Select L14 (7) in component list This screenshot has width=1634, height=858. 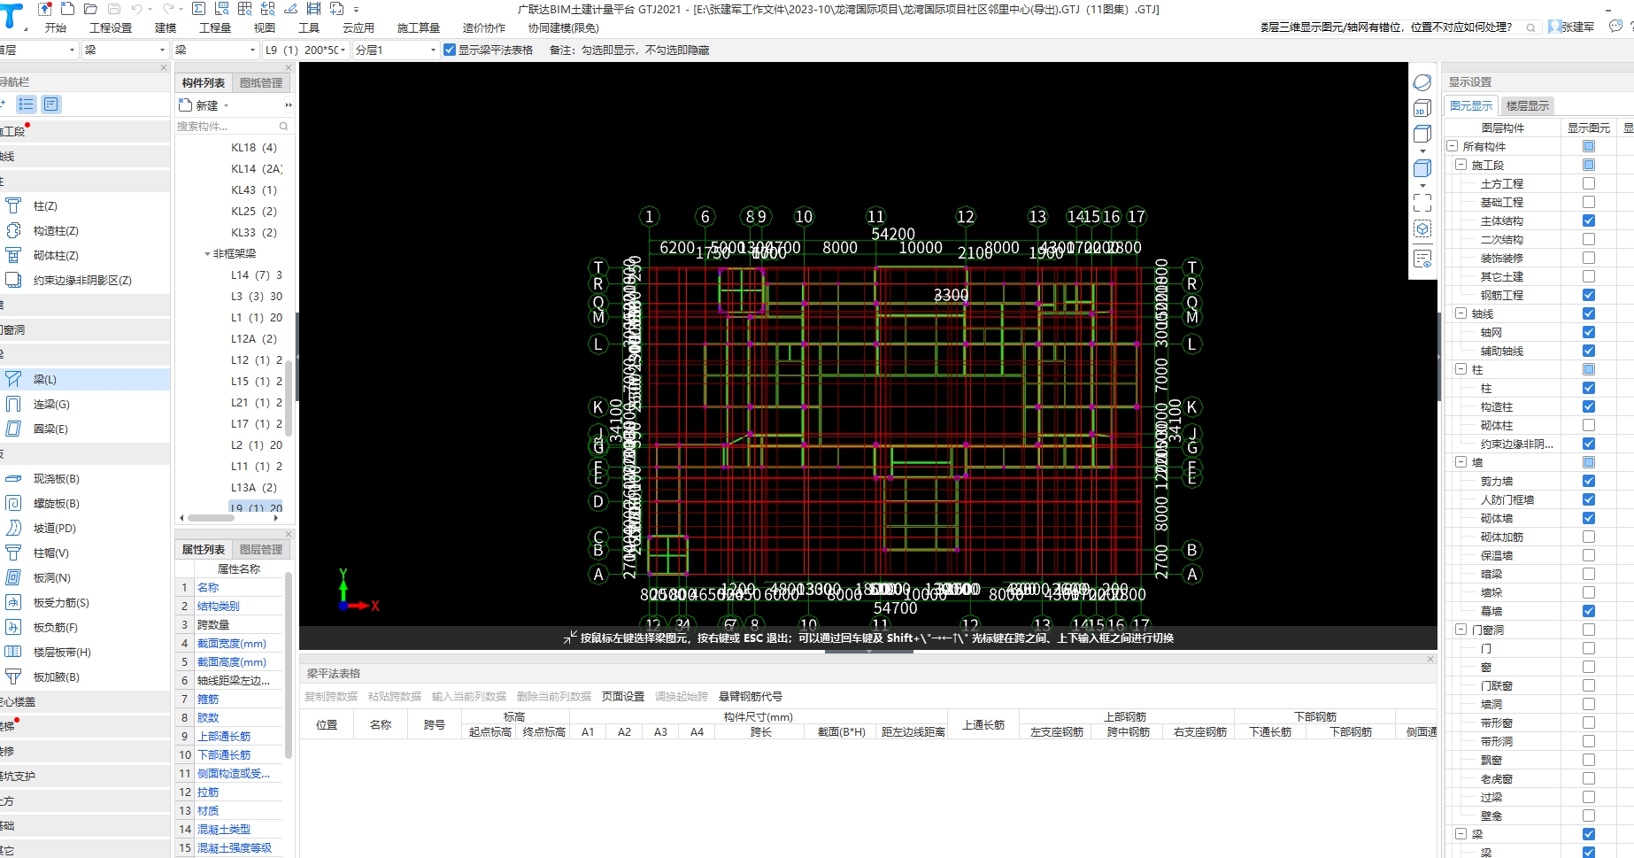(x=257, y=275)
